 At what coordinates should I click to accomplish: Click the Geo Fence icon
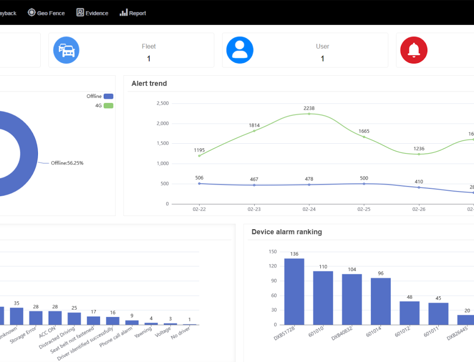coord(31,13)
